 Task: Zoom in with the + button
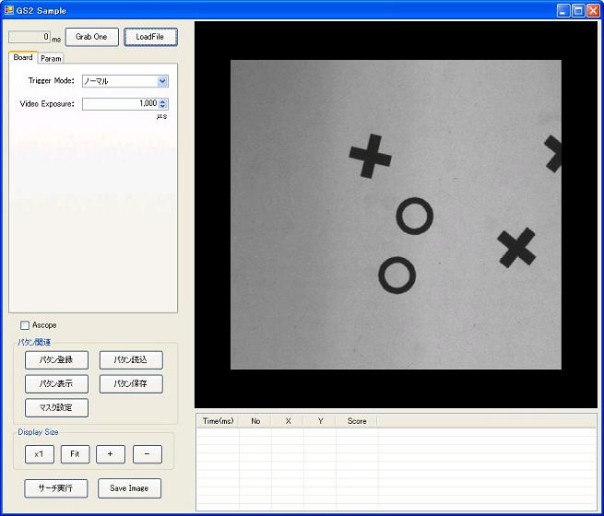pos(111,454)
